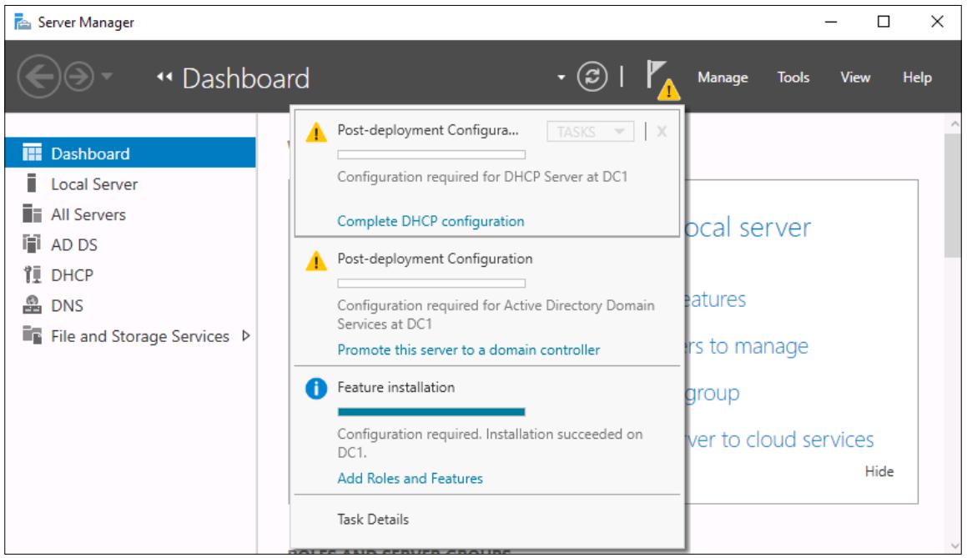The image size is (967, 558).
Task: Click the File and Storage Services icon
Action: point(32,334)
